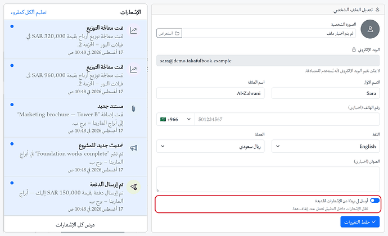Click the الإشعارات panel heading
388x236 pixels.
coord(130,12)
